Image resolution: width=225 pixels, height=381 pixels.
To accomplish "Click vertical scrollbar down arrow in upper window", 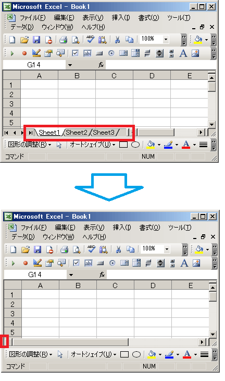I will [212, 124].
